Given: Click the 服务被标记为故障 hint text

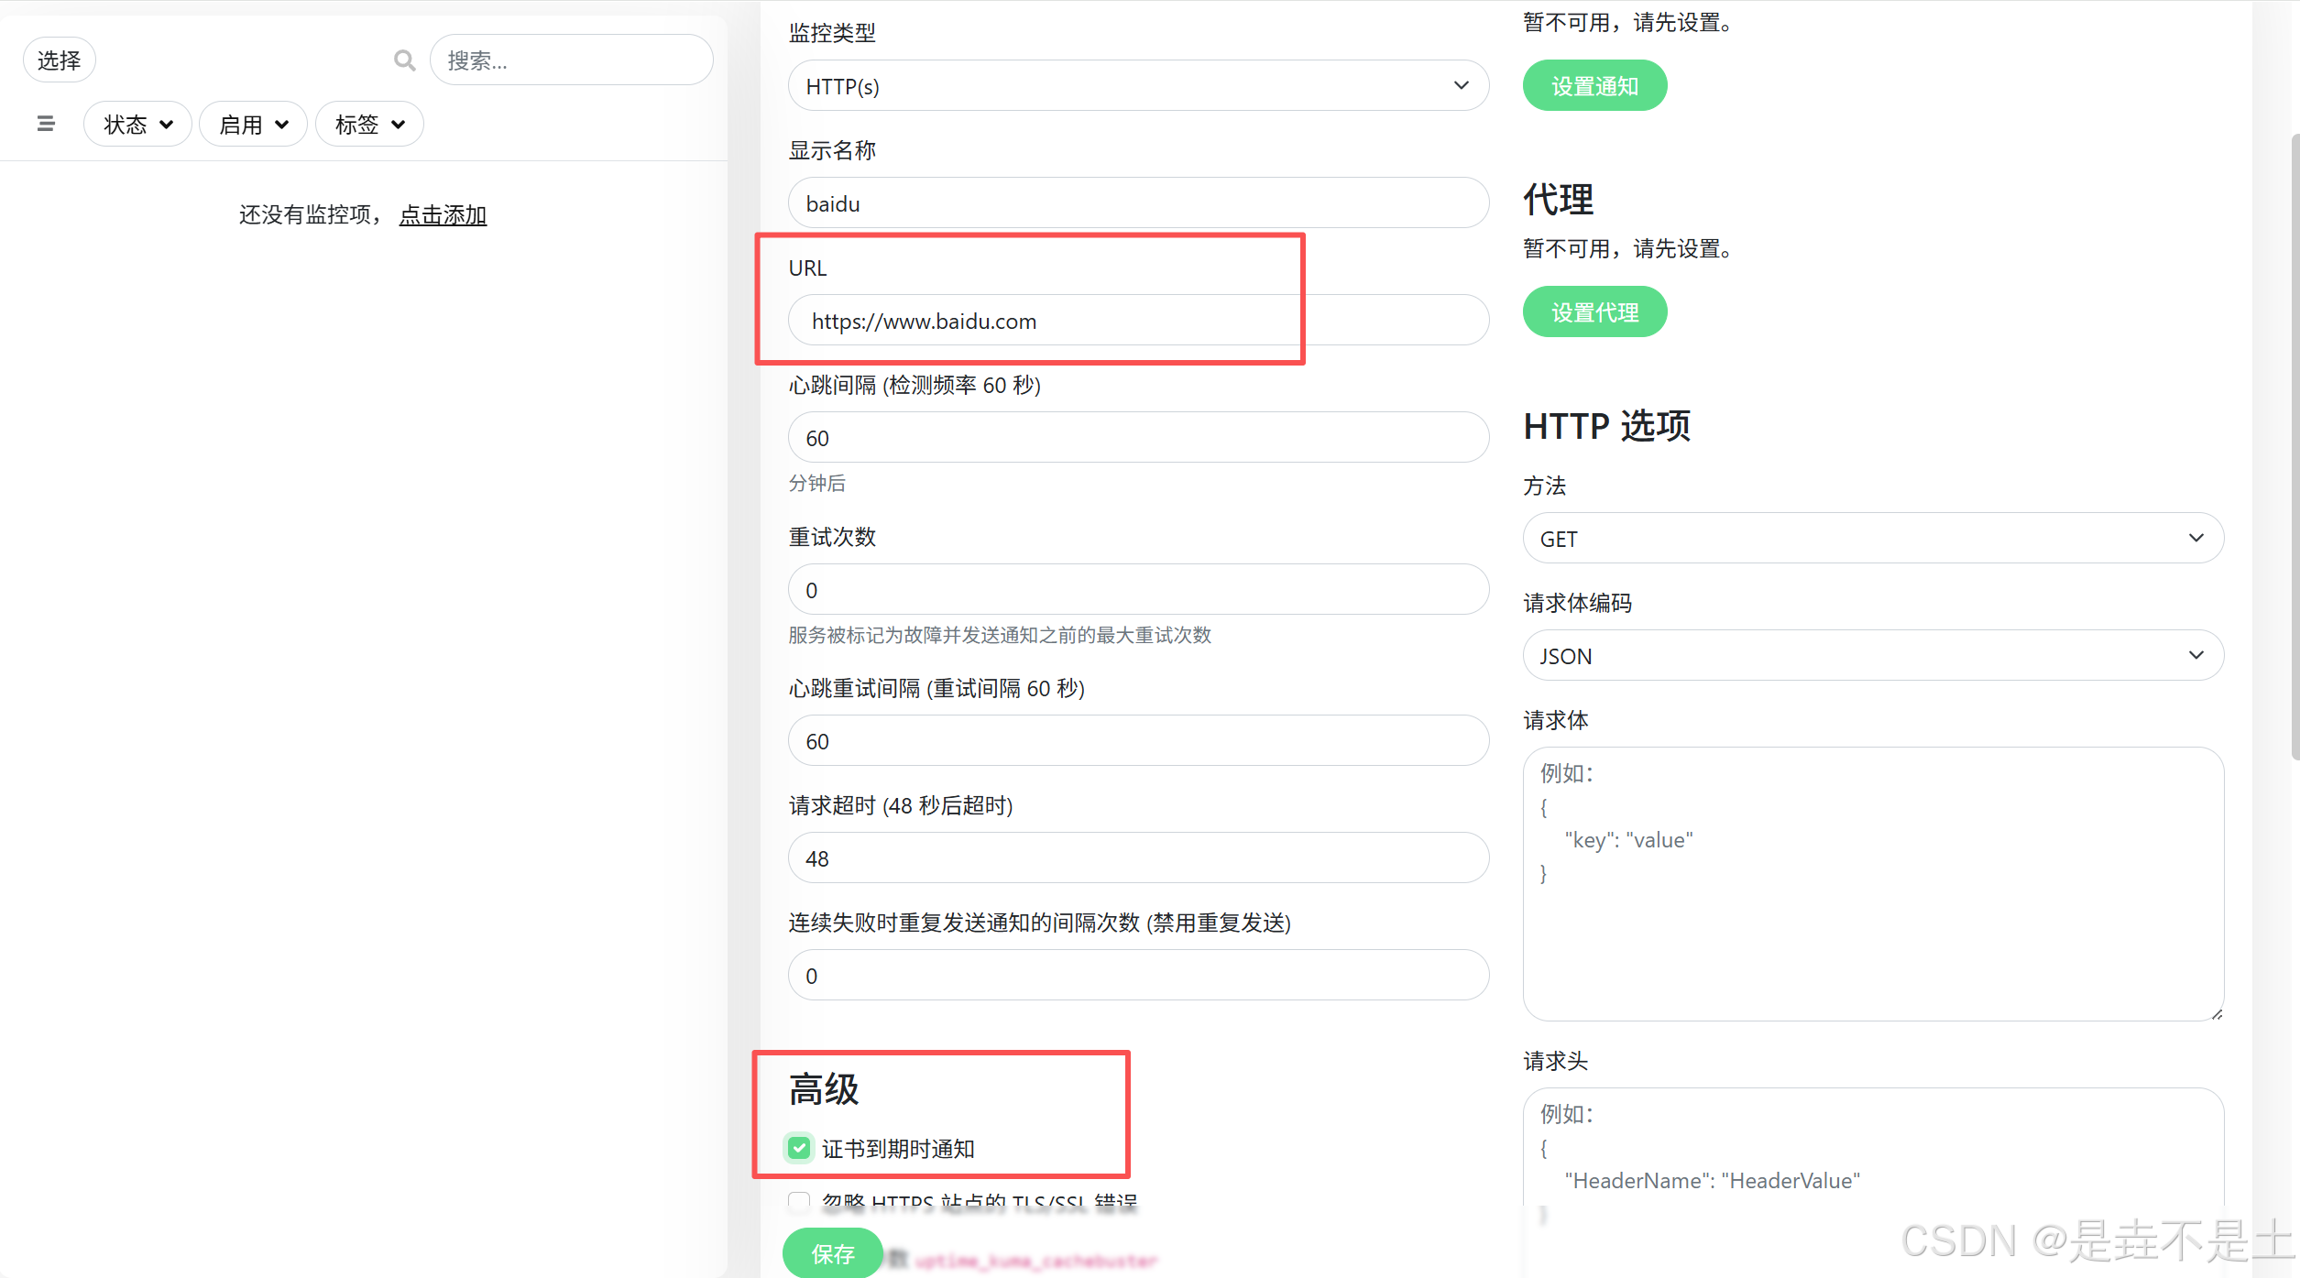Looking at the screenshot, I should coord(1000,635).
